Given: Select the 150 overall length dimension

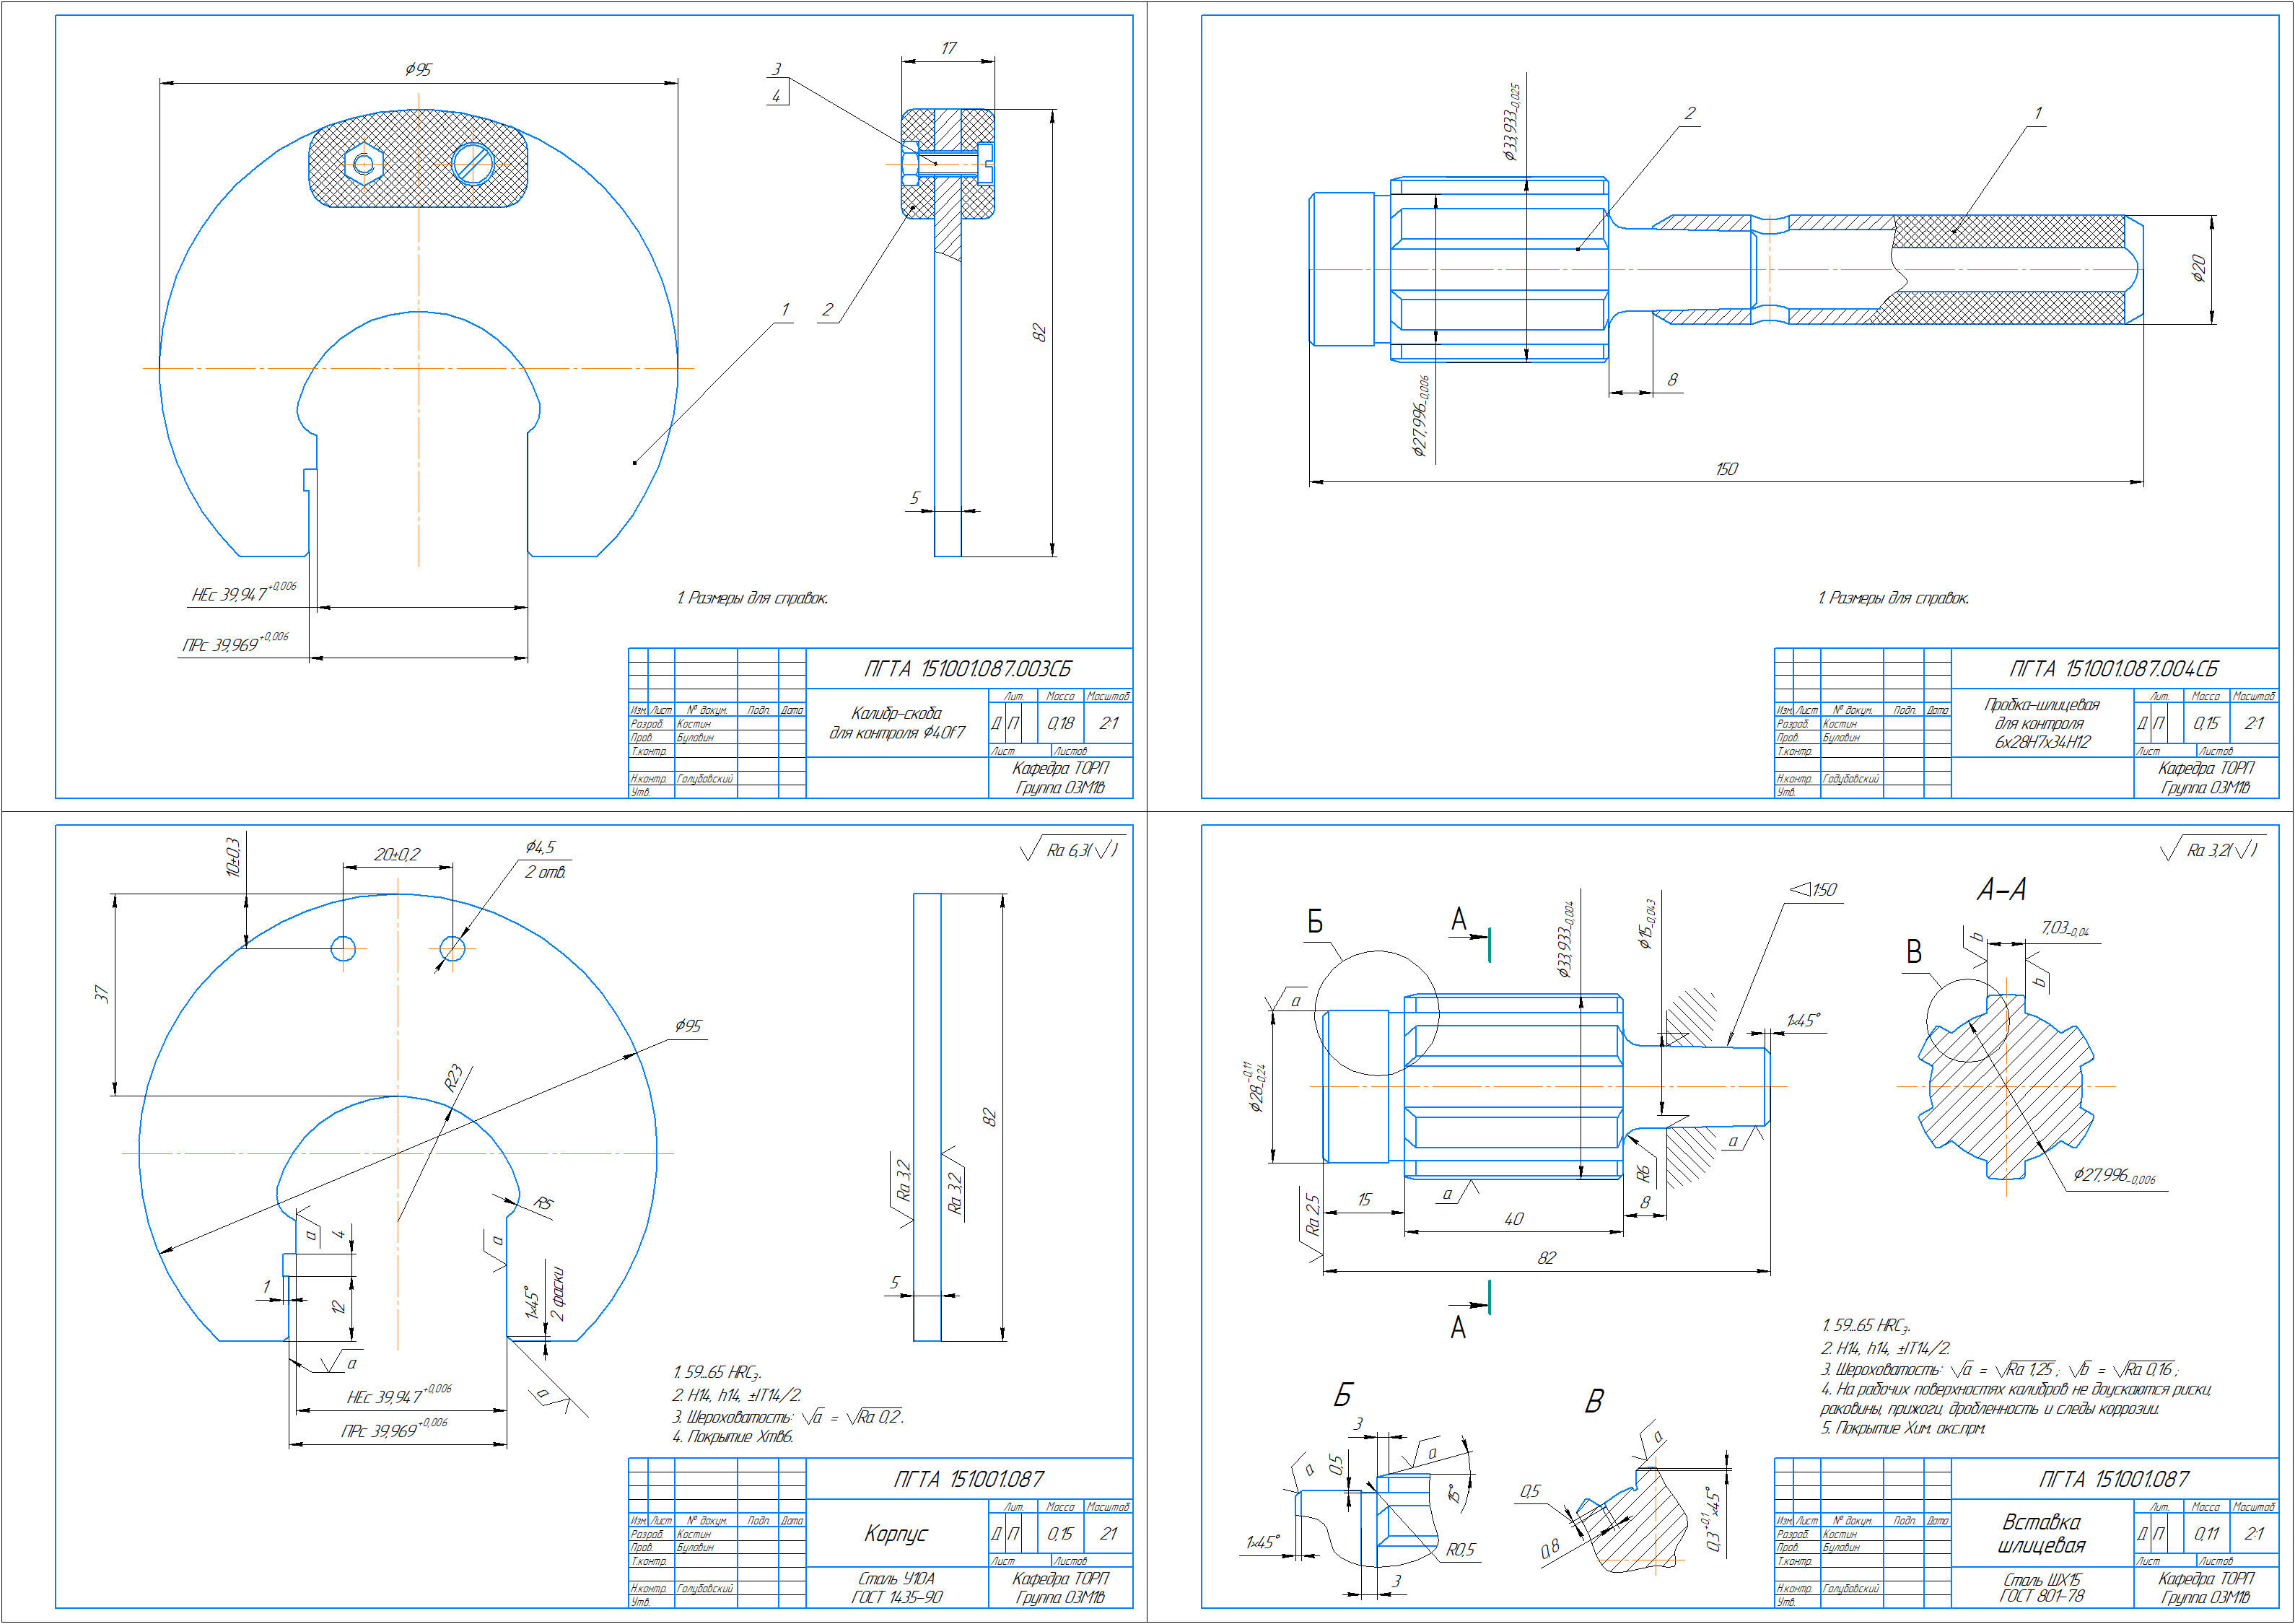Looking at the screenshot, I should point(1726,469).
